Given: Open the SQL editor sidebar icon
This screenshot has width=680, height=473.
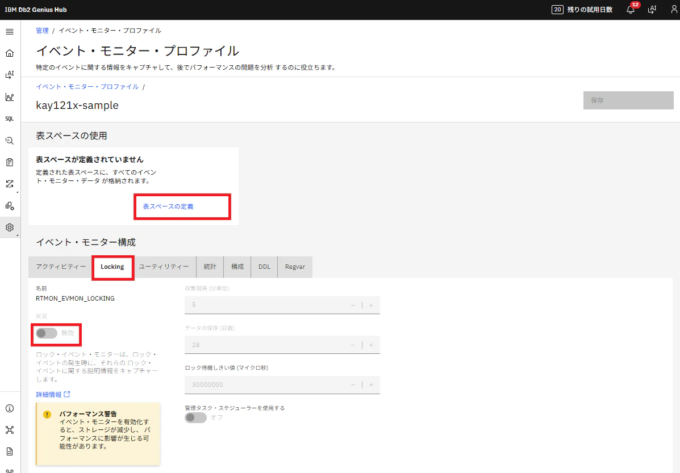Looking at the screenshot, I should 10,119.
